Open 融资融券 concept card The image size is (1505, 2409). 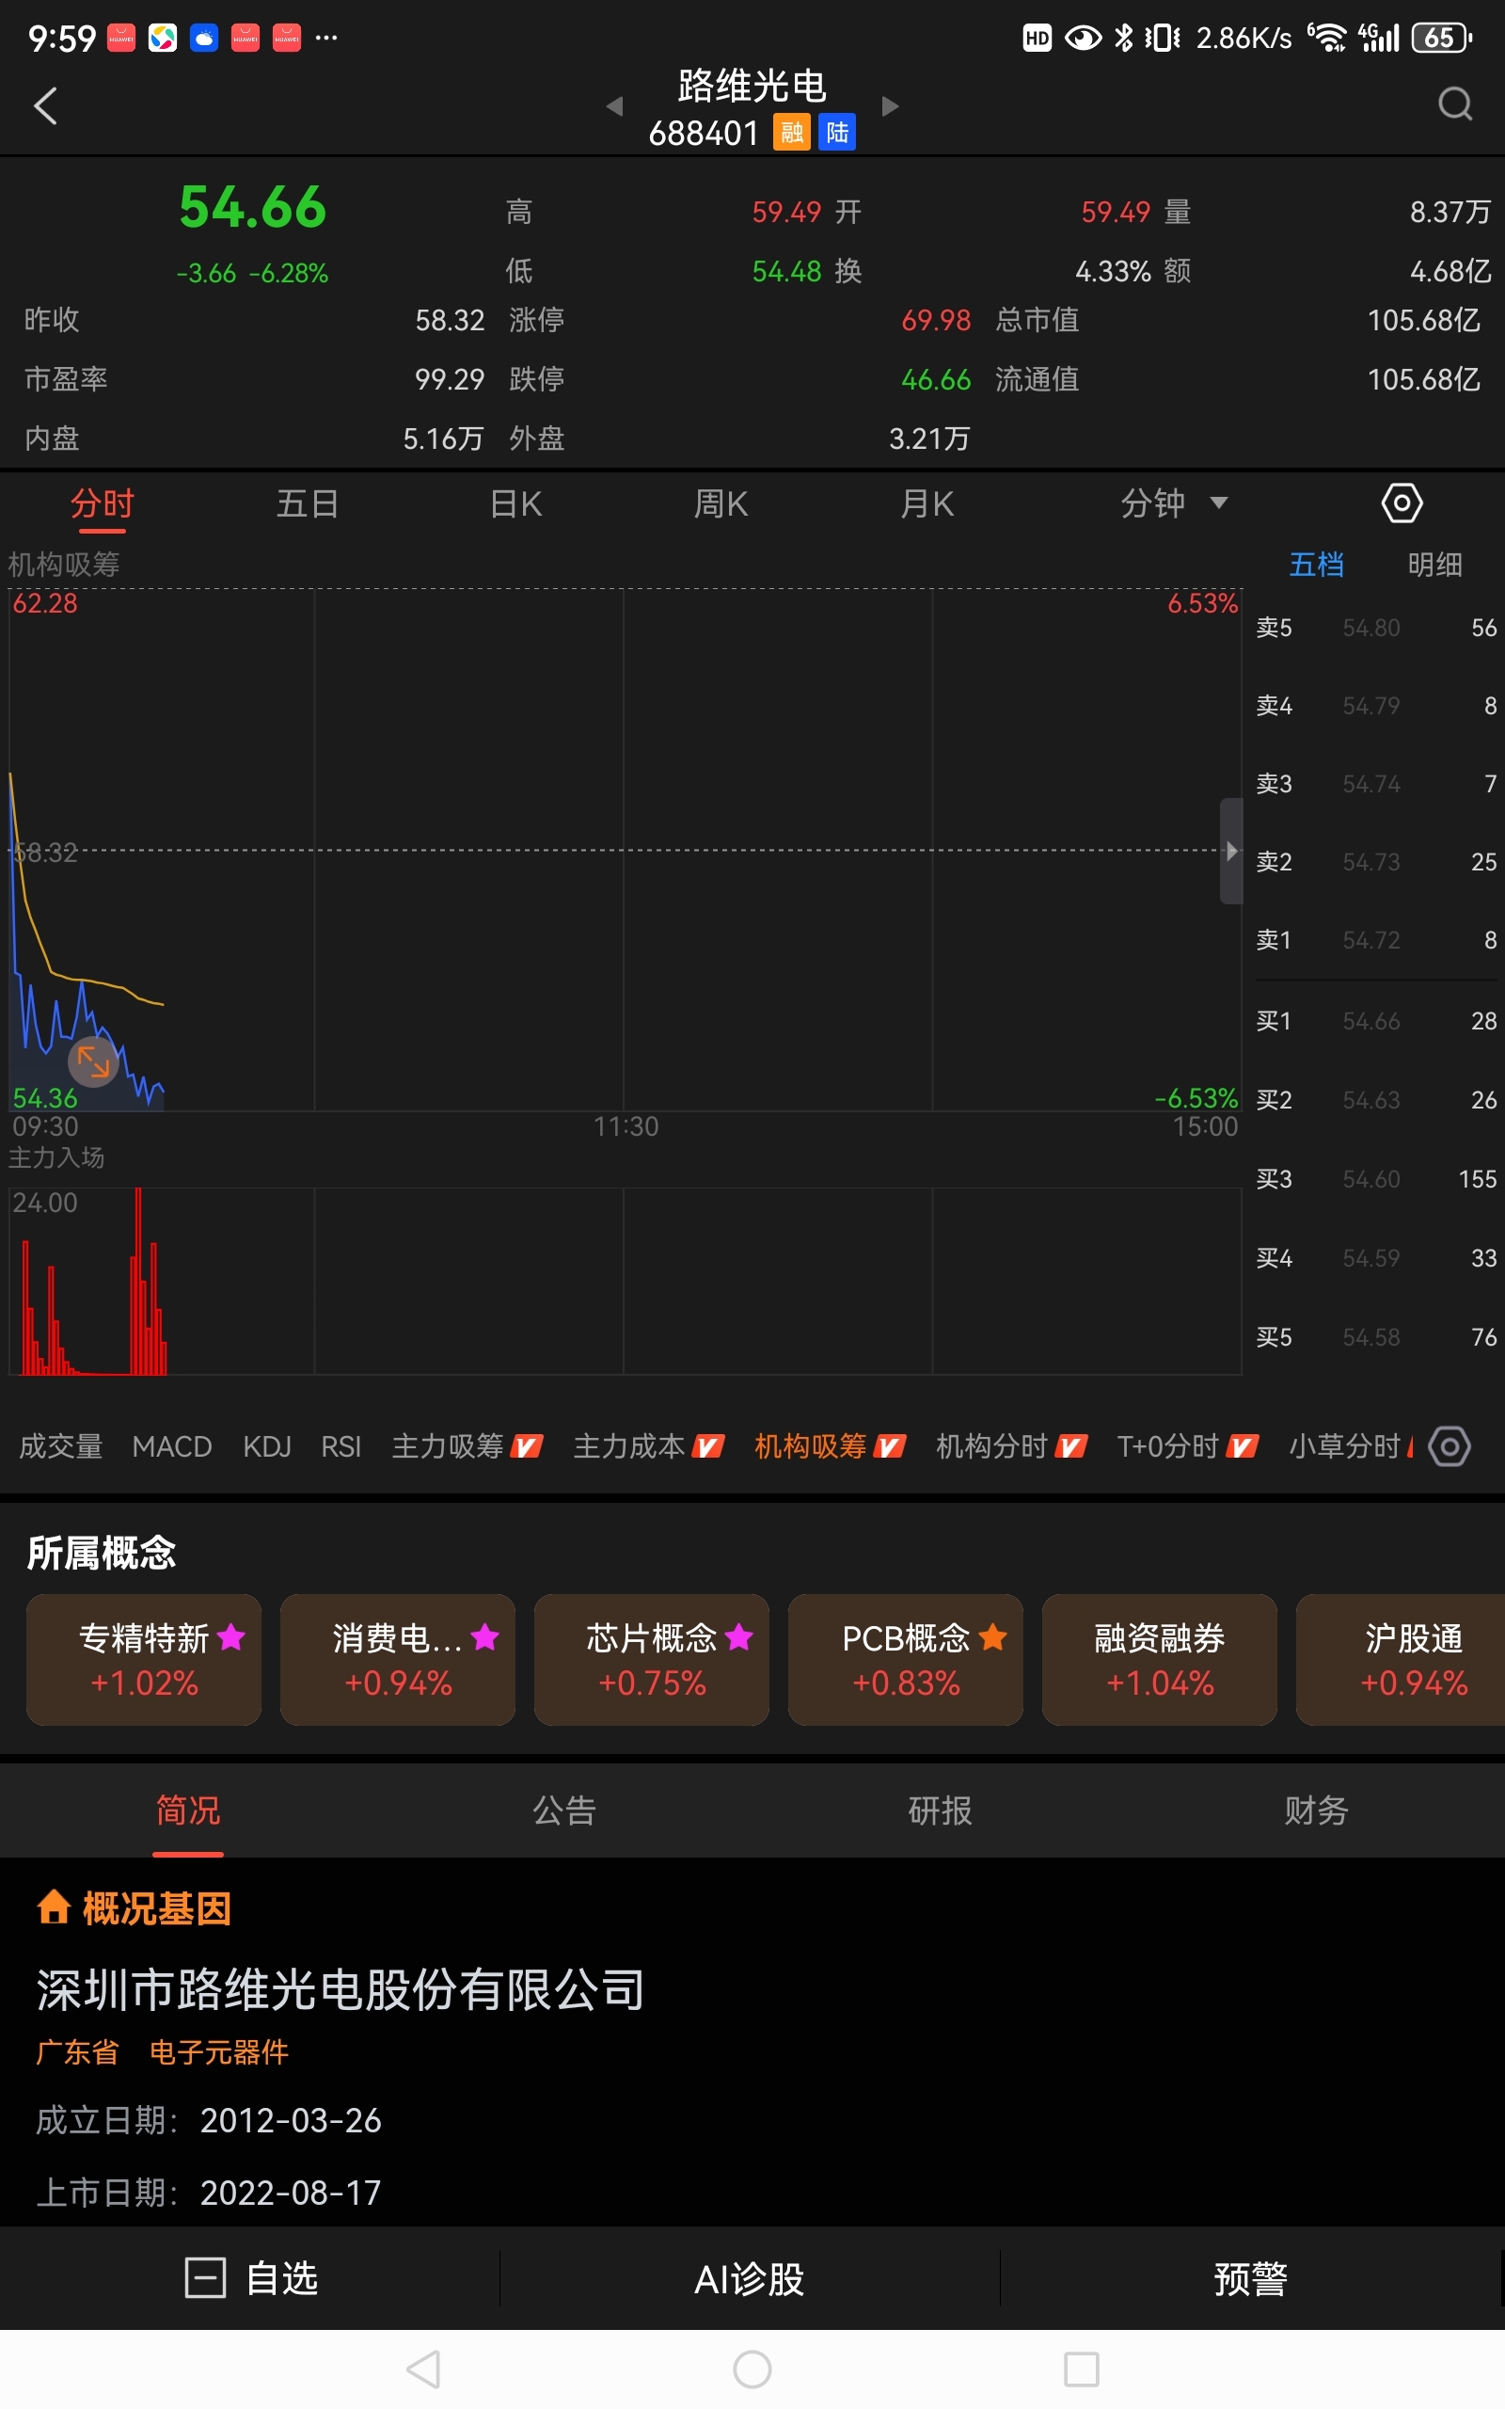(x=1160, y=1659)
